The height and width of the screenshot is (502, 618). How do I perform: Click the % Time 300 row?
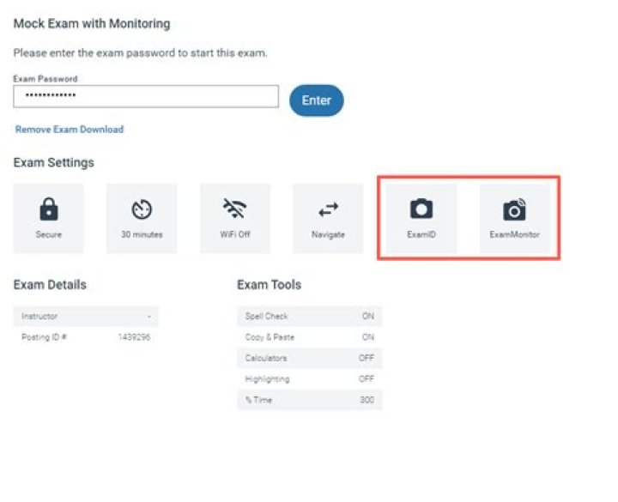309,400
